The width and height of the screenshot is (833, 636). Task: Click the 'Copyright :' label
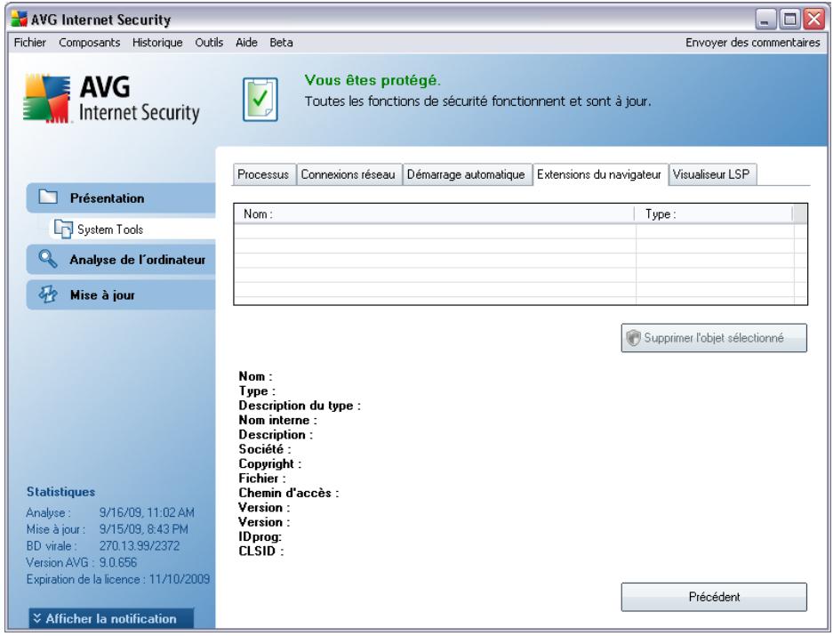click(270, 463)
